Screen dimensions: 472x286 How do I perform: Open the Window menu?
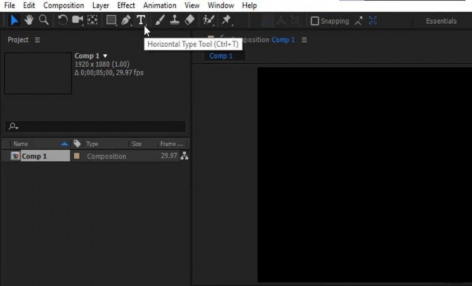[x=221, y=5]
